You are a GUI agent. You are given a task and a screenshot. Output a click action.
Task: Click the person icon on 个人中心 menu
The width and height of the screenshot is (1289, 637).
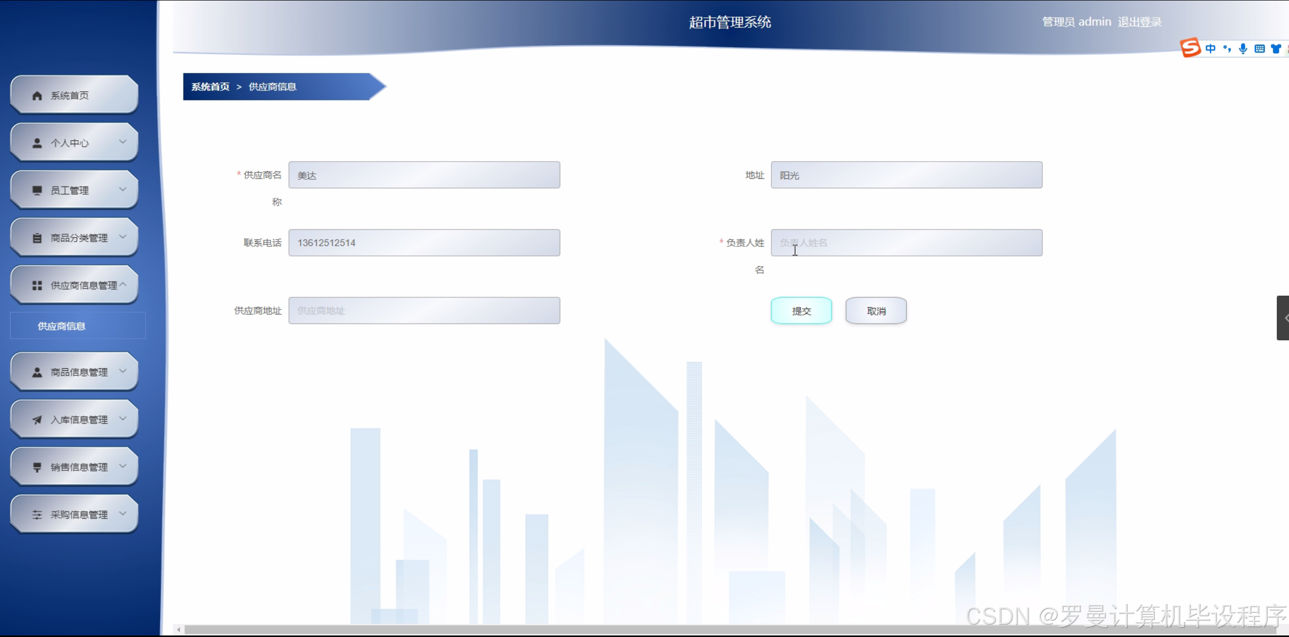[x=37, y=142]
